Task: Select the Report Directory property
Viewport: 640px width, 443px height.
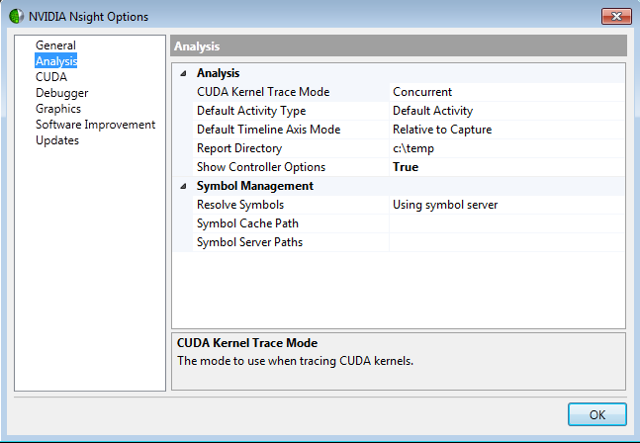Action: pyautogui.click(x=291, y=148)
